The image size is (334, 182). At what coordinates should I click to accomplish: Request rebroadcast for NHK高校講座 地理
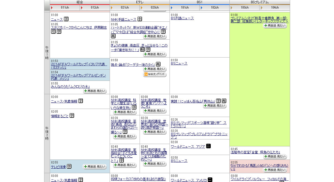[x=155, y=111]
